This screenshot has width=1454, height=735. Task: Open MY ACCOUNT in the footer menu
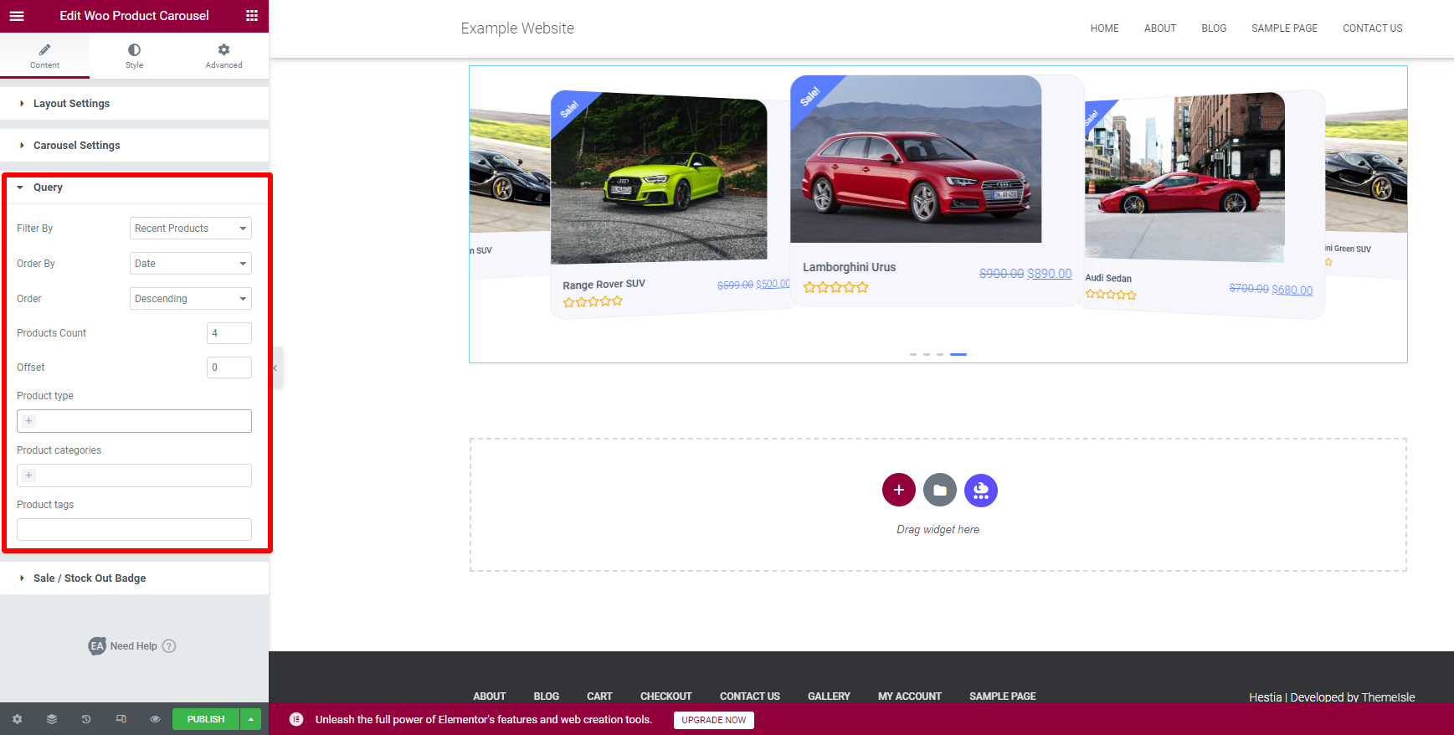[x=910, y=696]
